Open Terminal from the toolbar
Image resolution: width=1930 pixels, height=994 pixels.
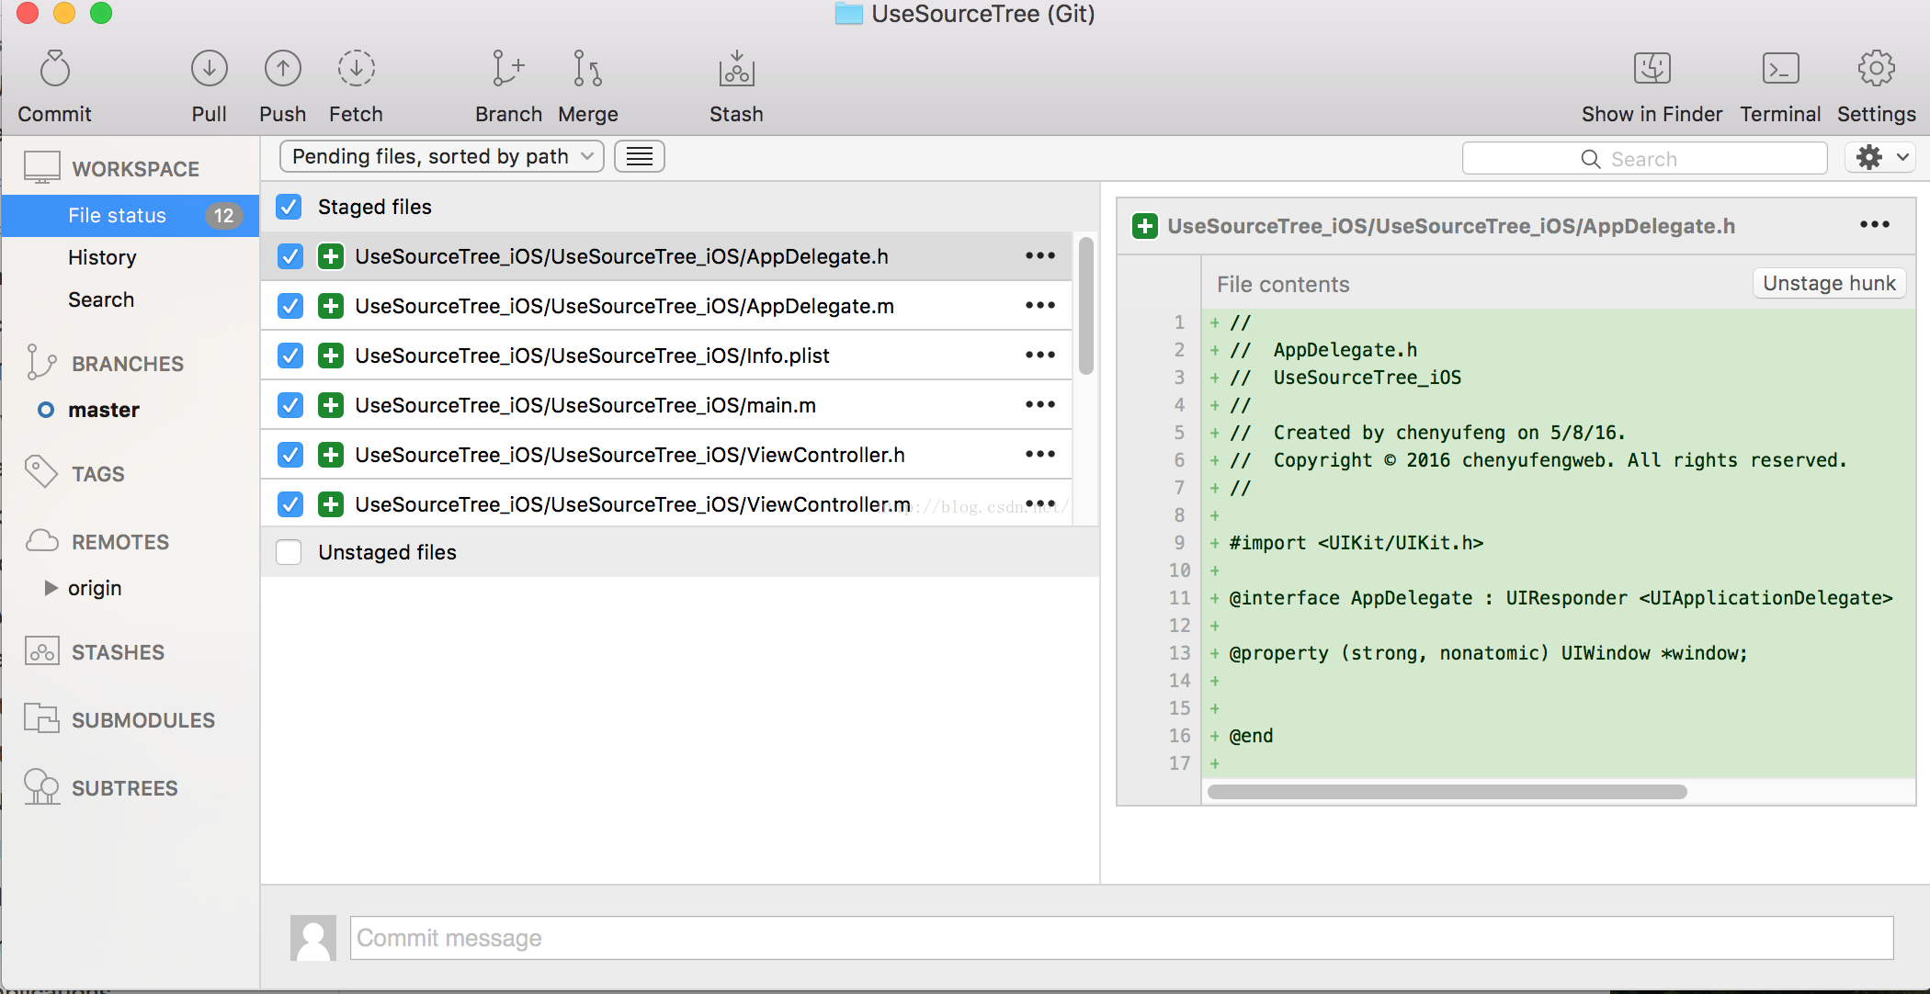[x=1779, y=70]
